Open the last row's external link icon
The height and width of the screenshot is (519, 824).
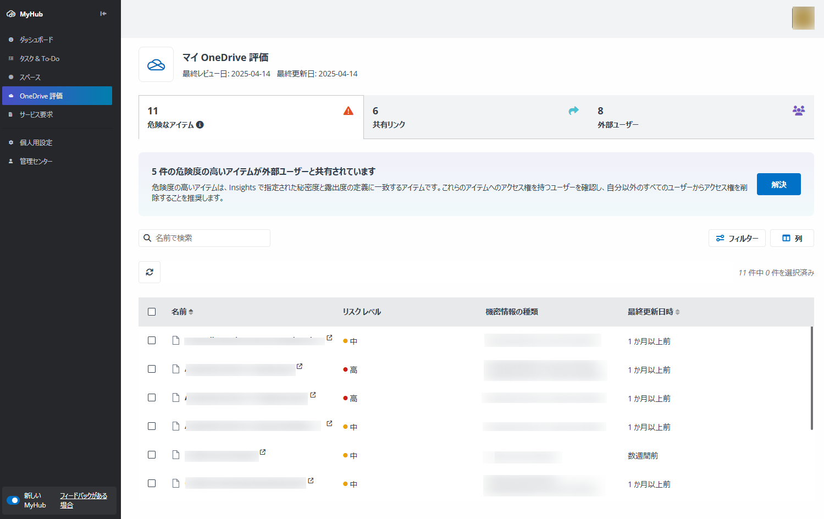click(x=311, y=481)
